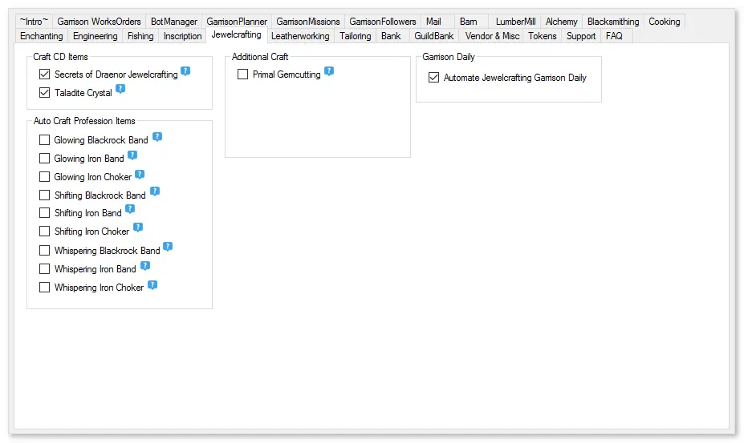Click help icon beside Primal Gemcutting
This screenshot has height=443, width=744.
[x=329, y=71]
